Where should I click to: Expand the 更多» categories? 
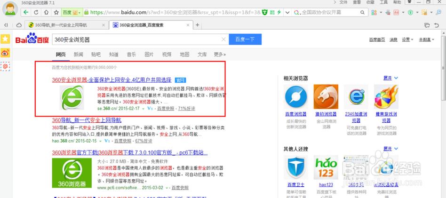pyautogui.click(x=220, y=55)
